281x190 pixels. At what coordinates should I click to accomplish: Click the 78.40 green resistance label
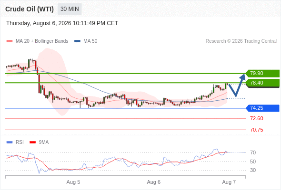pyautogui.click(x=262, y=83)
